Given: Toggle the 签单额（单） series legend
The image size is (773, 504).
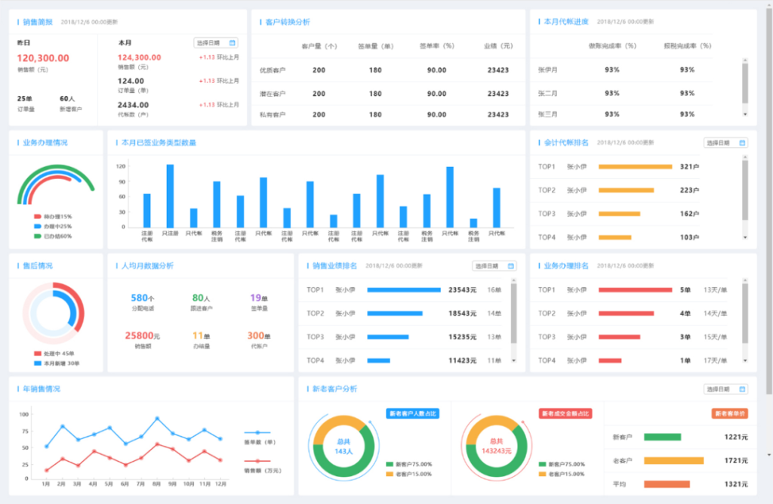Looking at the screenshot, I should 257,432.
